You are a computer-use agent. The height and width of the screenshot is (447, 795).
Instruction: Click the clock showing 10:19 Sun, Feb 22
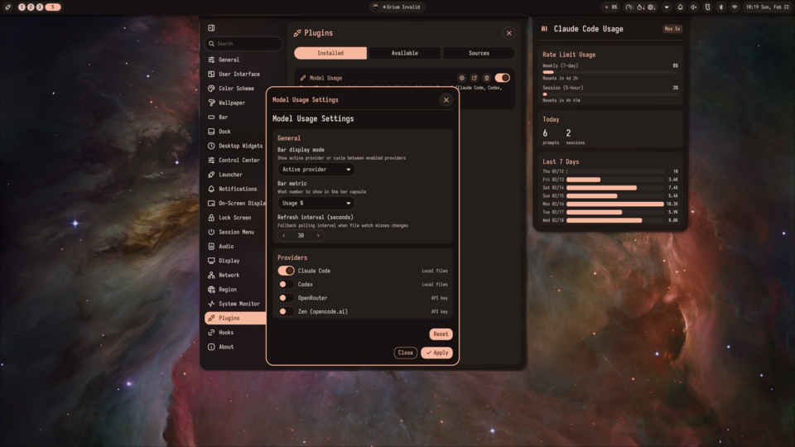pos(767,7)
